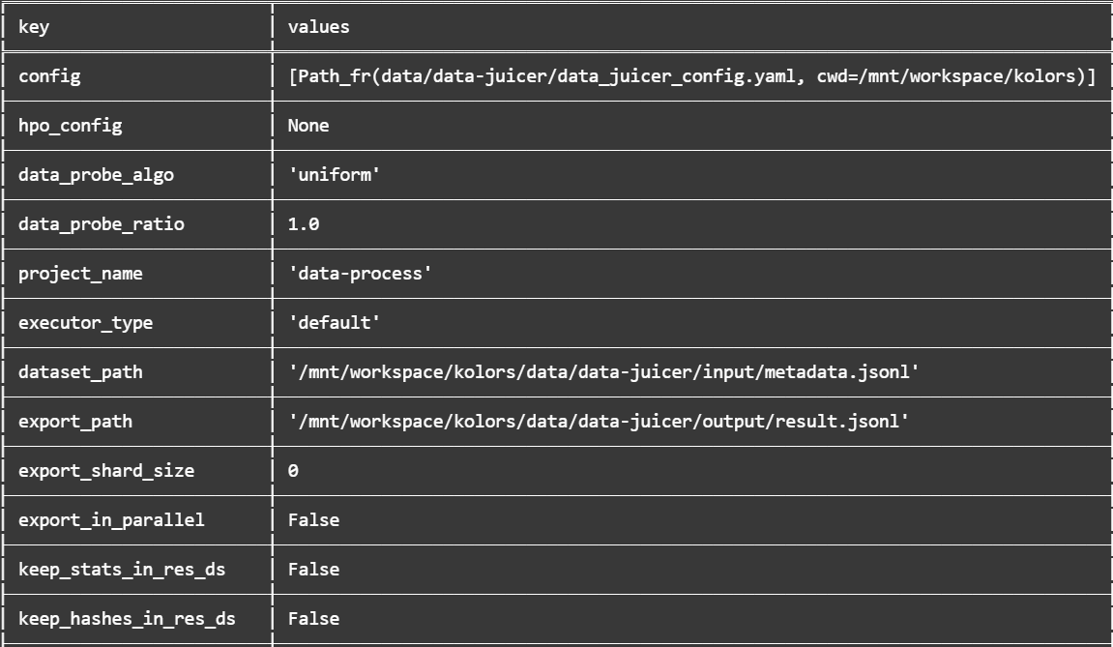Click the metadata.jsonl dataset path value
Screen dimensions: 1113x647
pyautogui.click(x=603, y=372)
